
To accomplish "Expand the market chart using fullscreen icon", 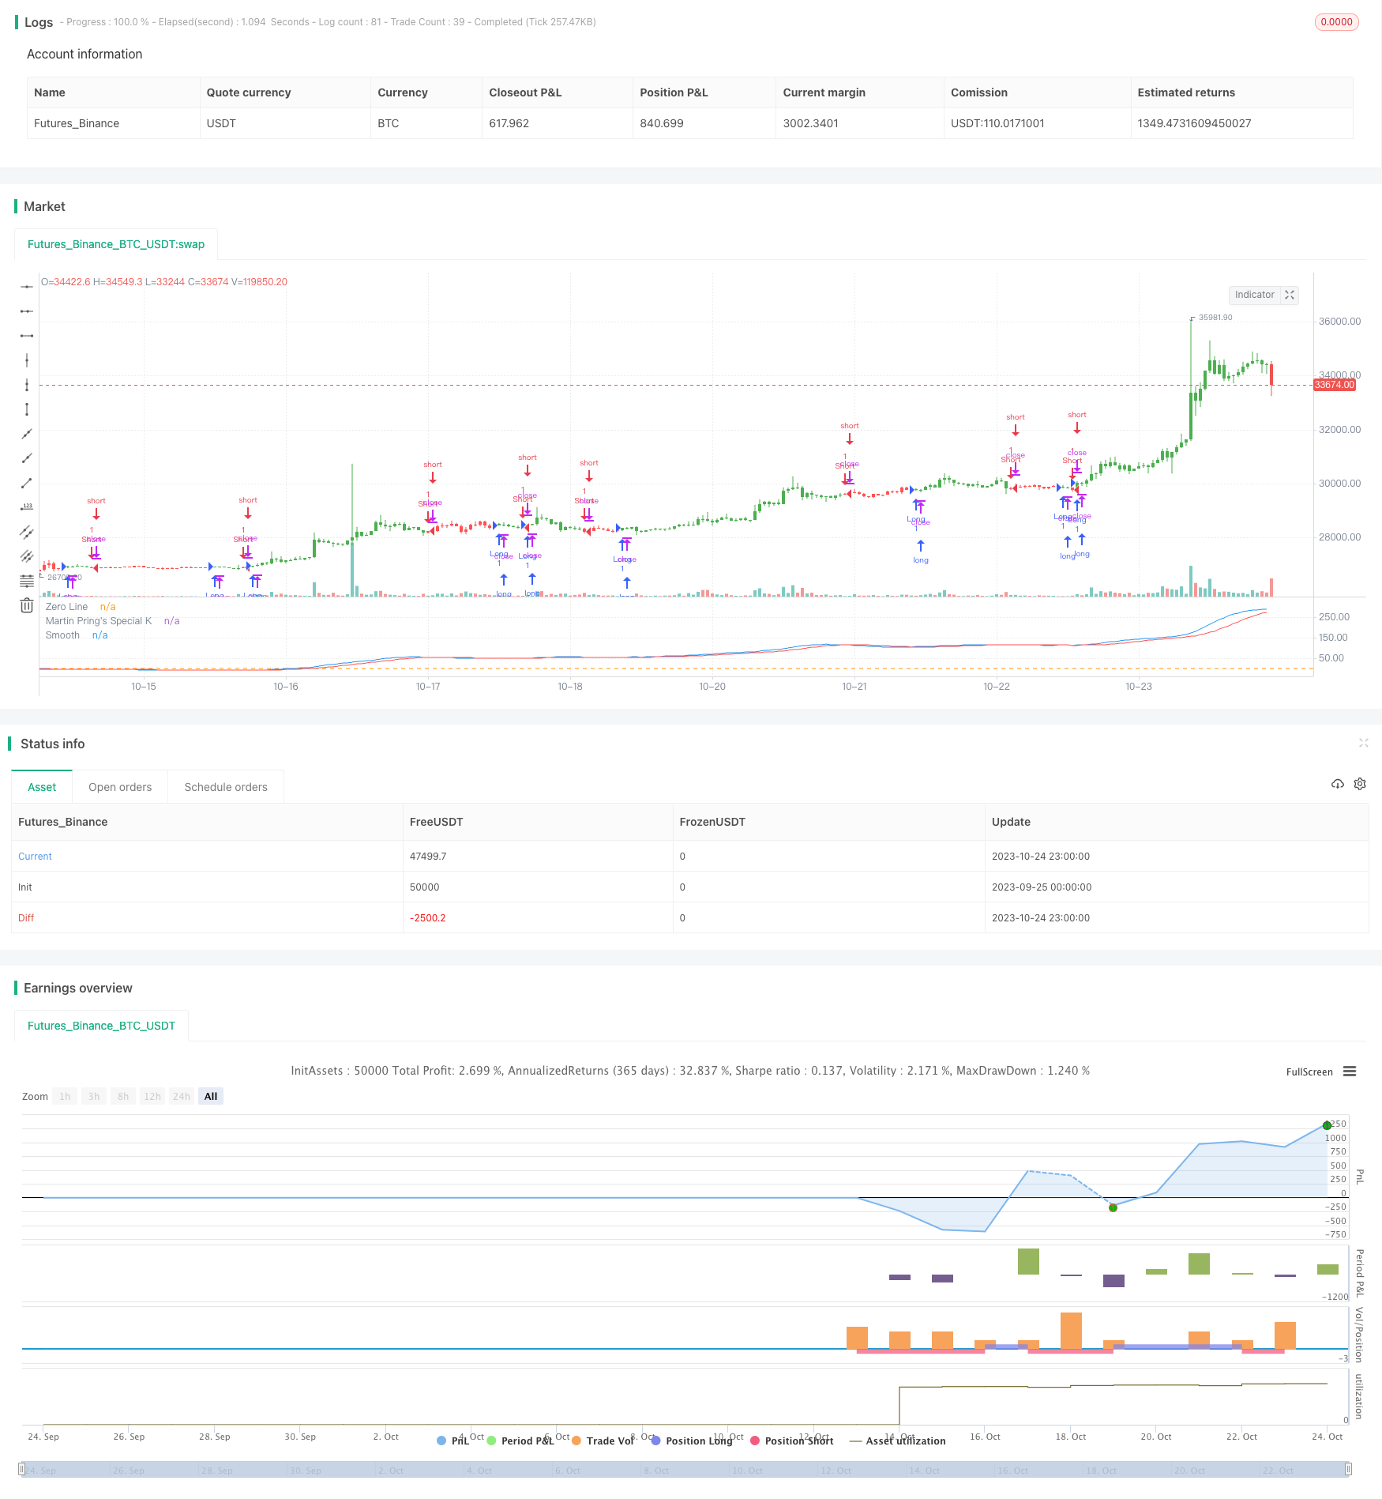I will pos(1290,295).
